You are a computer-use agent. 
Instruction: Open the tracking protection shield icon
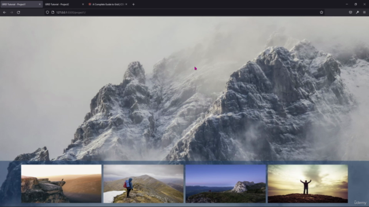pyautogui.click(x=47, y=13)
